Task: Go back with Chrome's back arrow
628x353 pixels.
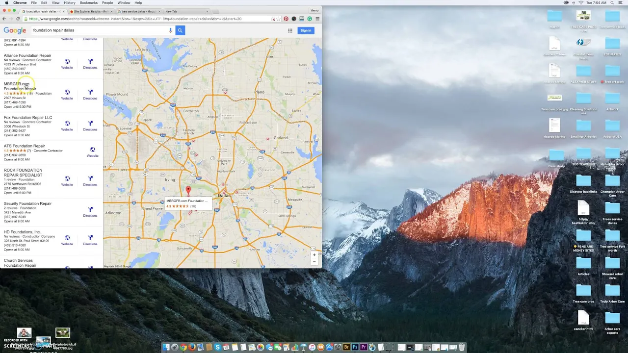Action: tap(4, 19)
